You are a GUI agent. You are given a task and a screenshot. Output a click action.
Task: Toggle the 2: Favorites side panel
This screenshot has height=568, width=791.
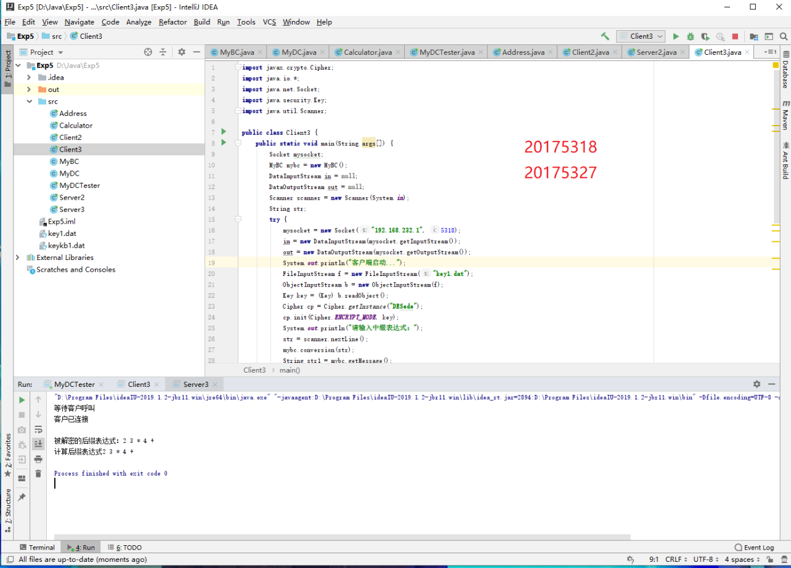coord(7,456)
